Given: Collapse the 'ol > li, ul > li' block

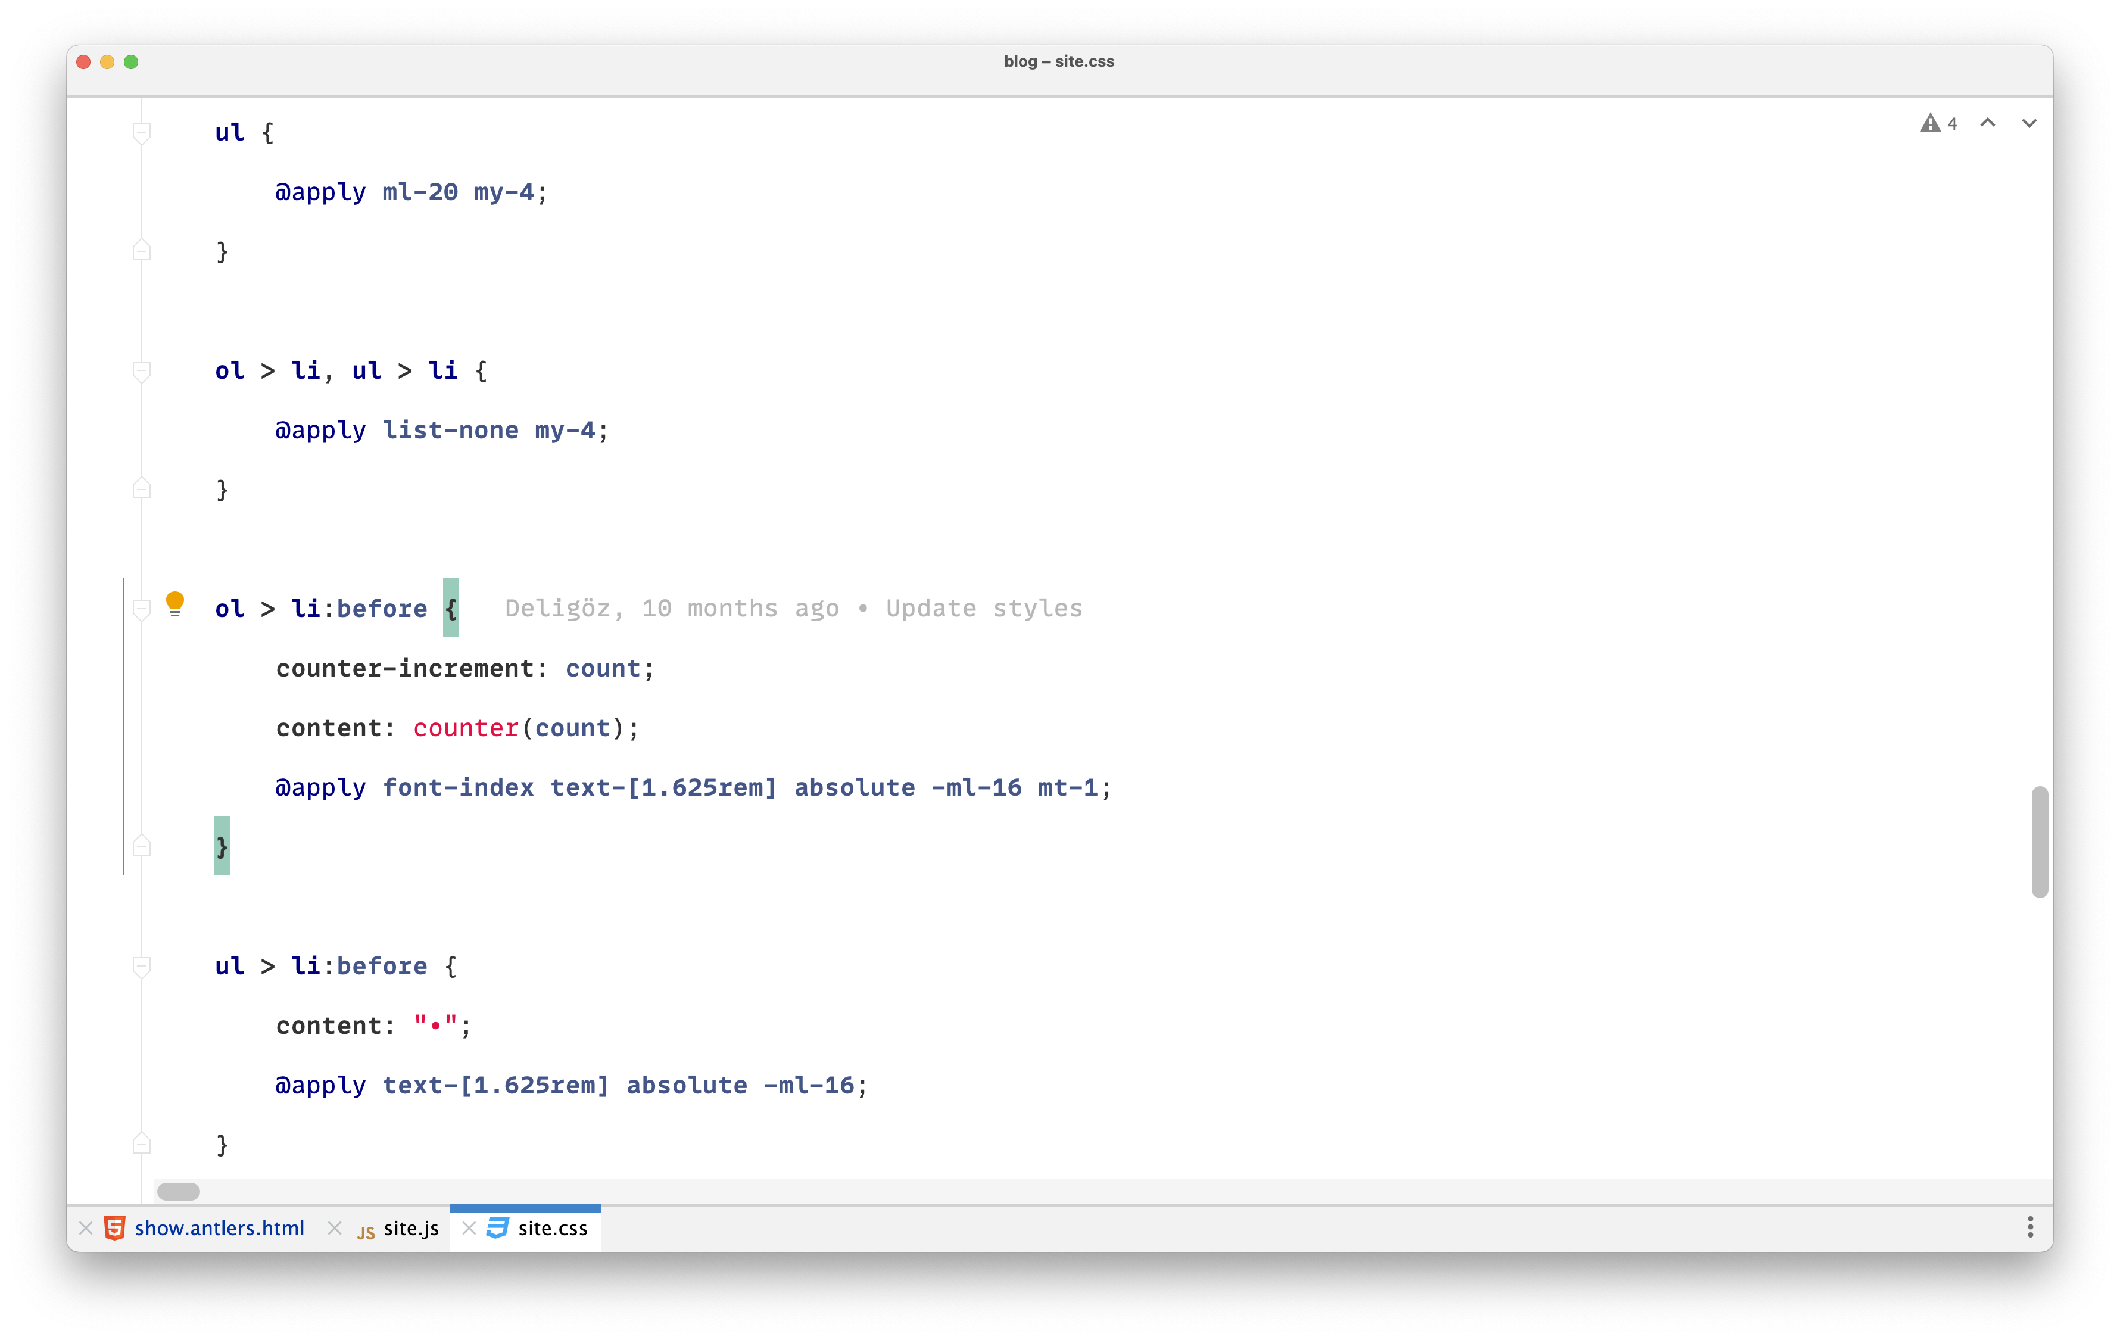Looking at the screenshot, I should [x=142, y=370].
